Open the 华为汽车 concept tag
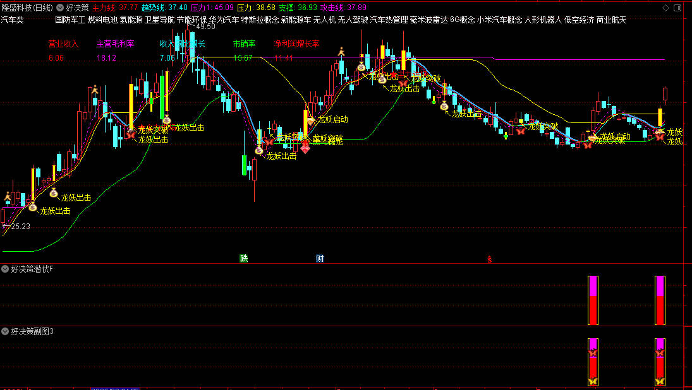The width and height of the screenshot is (692, 390). click(224, 20)
